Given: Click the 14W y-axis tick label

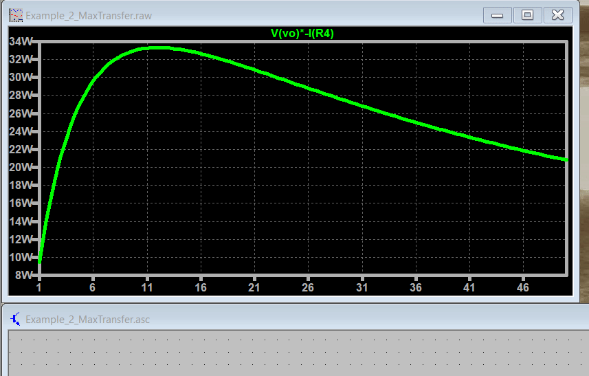Looking at the screenshot, I should [21, 221].
